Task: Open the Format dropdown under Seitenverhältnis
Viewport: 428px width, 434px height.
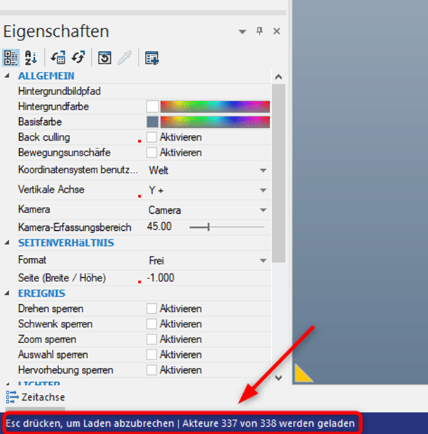Action: [x=263, y=261]
